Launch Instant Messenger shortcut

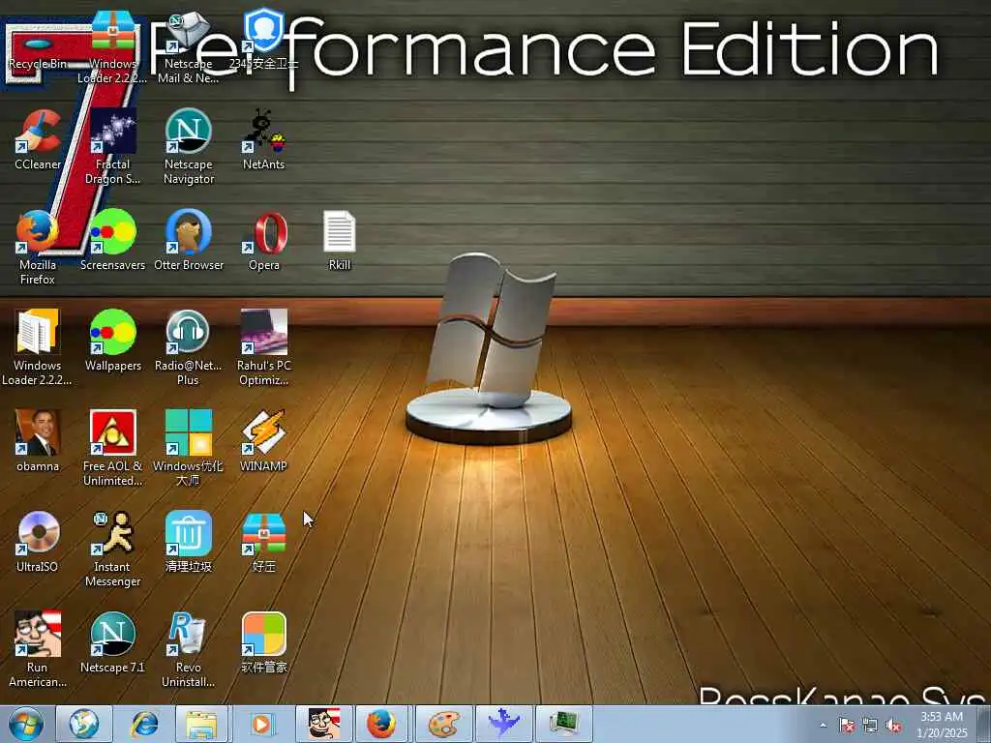112,550
